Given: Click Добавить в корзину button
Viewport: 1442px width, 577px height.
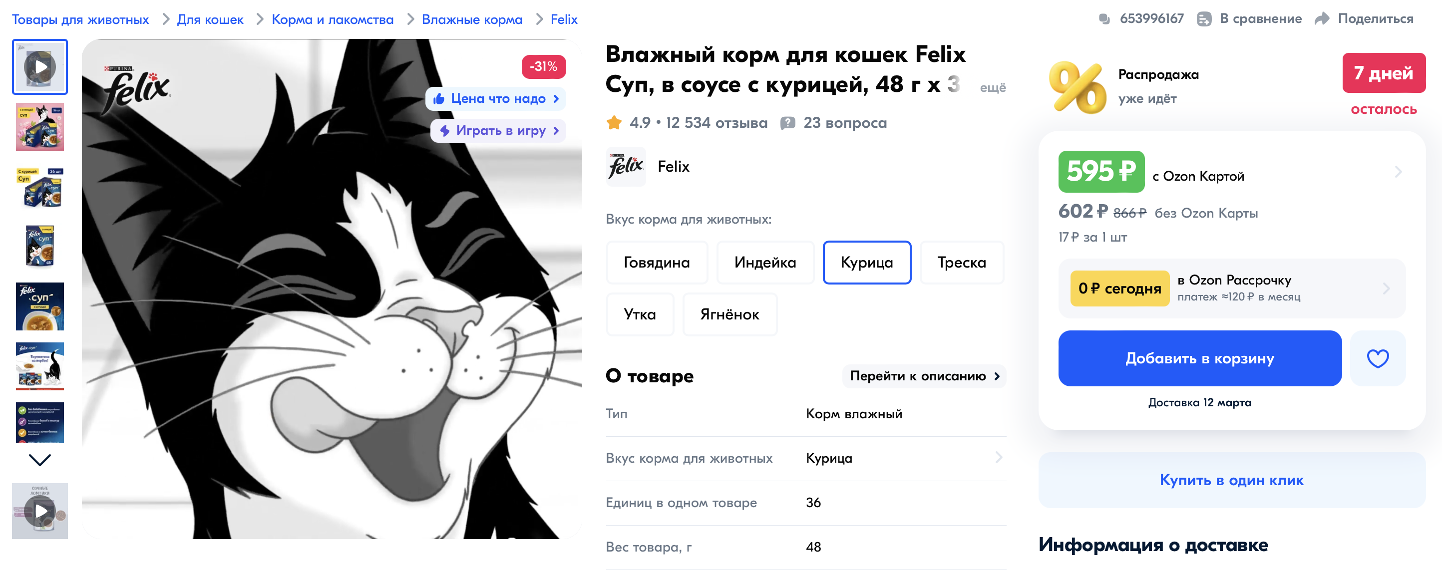Looking at the screenshot, I should click(1200, 358).
